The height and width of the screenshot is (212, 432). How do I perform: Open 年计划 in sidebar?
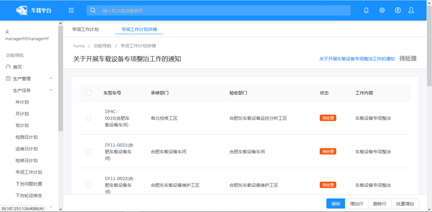click(22, 102)
